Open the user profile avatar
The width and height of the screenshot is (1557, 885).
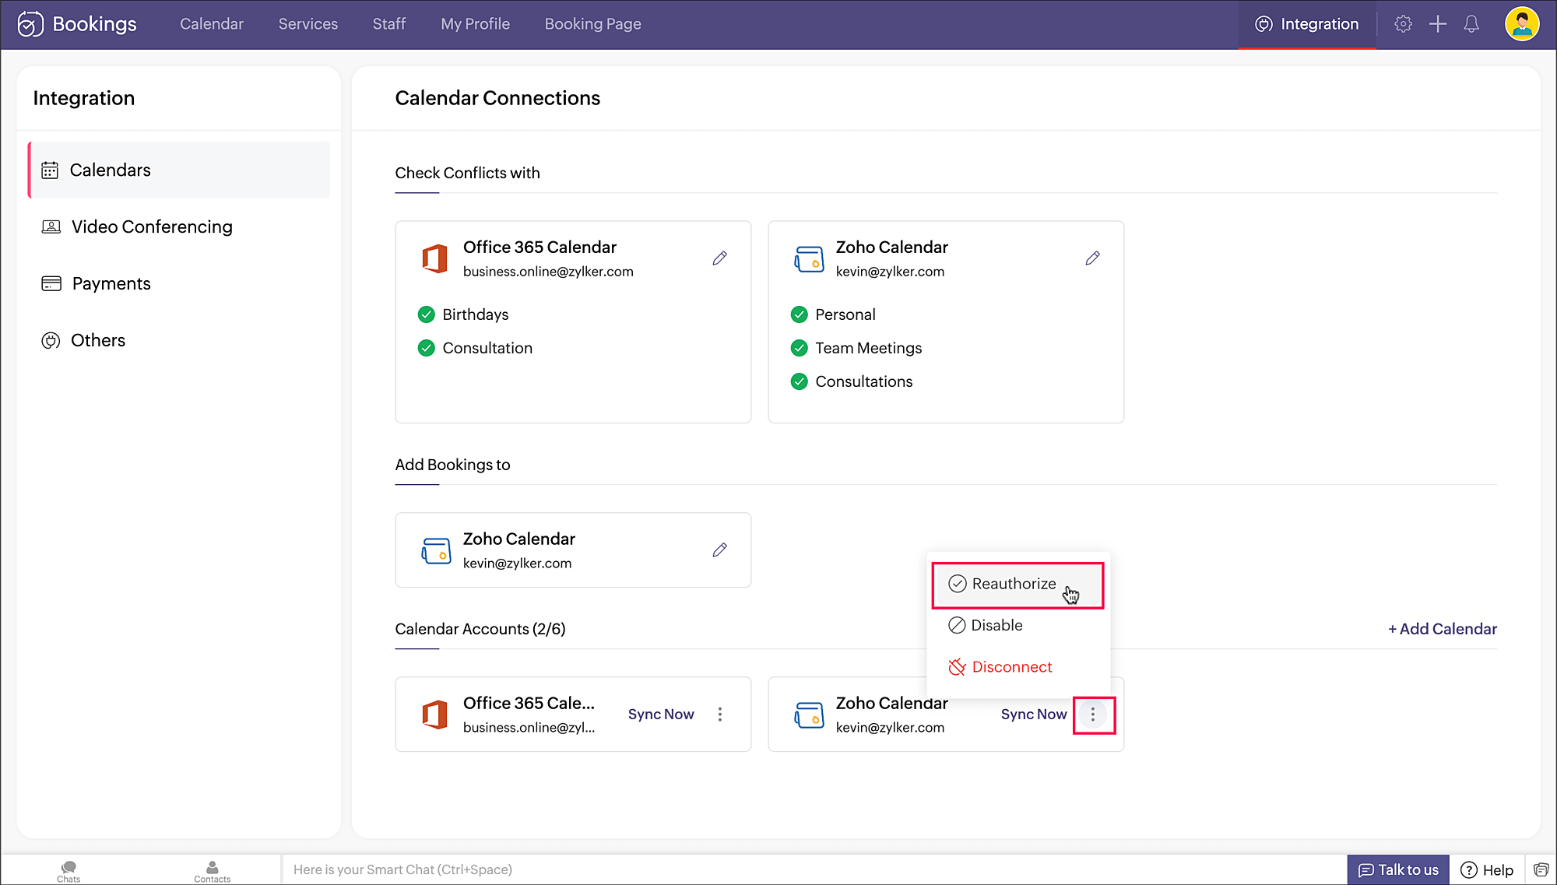1521,24
